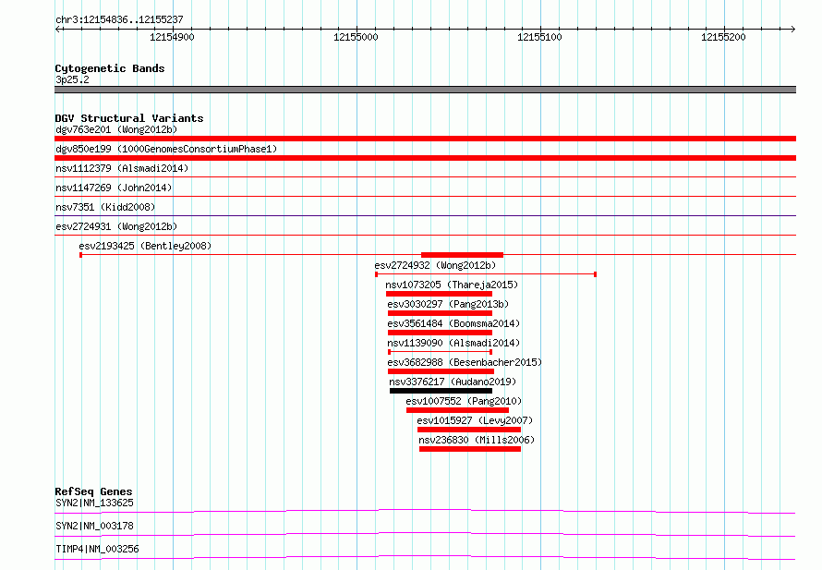Click the red bar under esv1007552
This screenshot has width=822, height=570.
[x=458, y=410]
